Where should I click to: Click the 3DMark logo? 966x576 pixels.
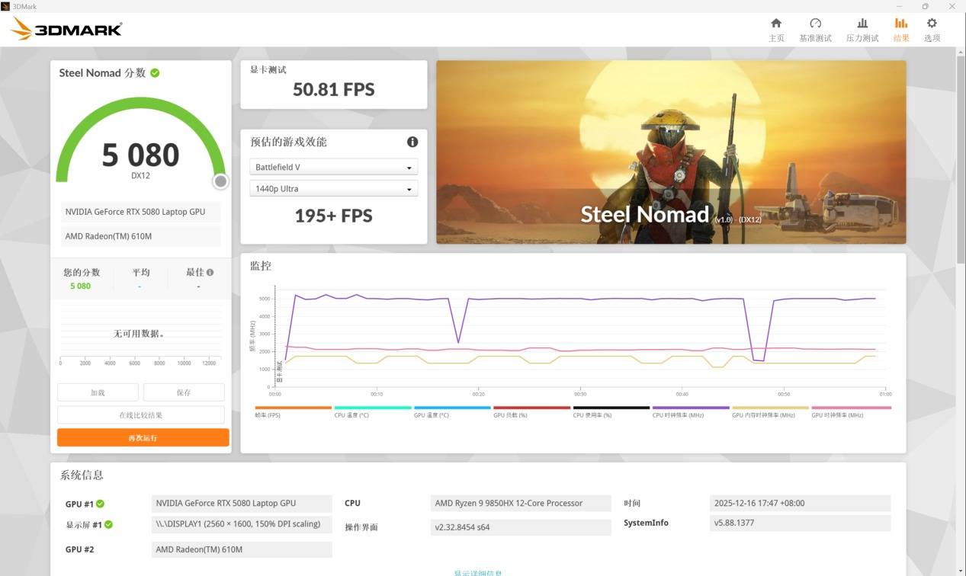66,29
